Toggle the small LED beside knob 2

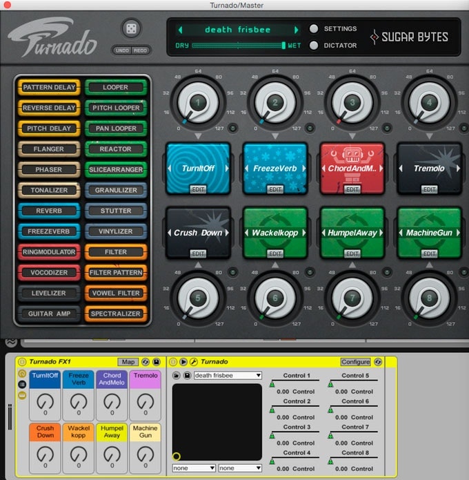click(x=310, y=128)
